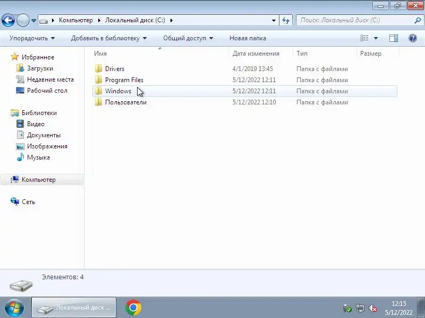
Task: Click the Program Files folder name
Action: click(x=124, y=80)
